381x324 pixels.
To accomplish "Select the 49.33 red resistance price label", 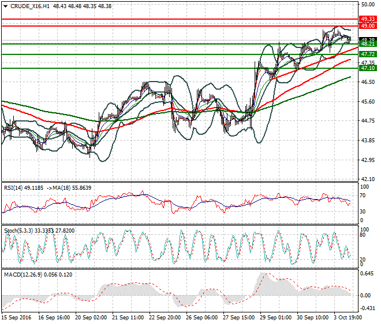I will (368, 19).
